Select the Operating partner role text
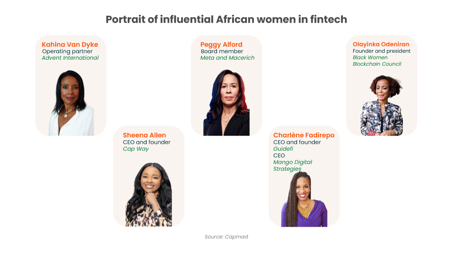 point(67,51)
